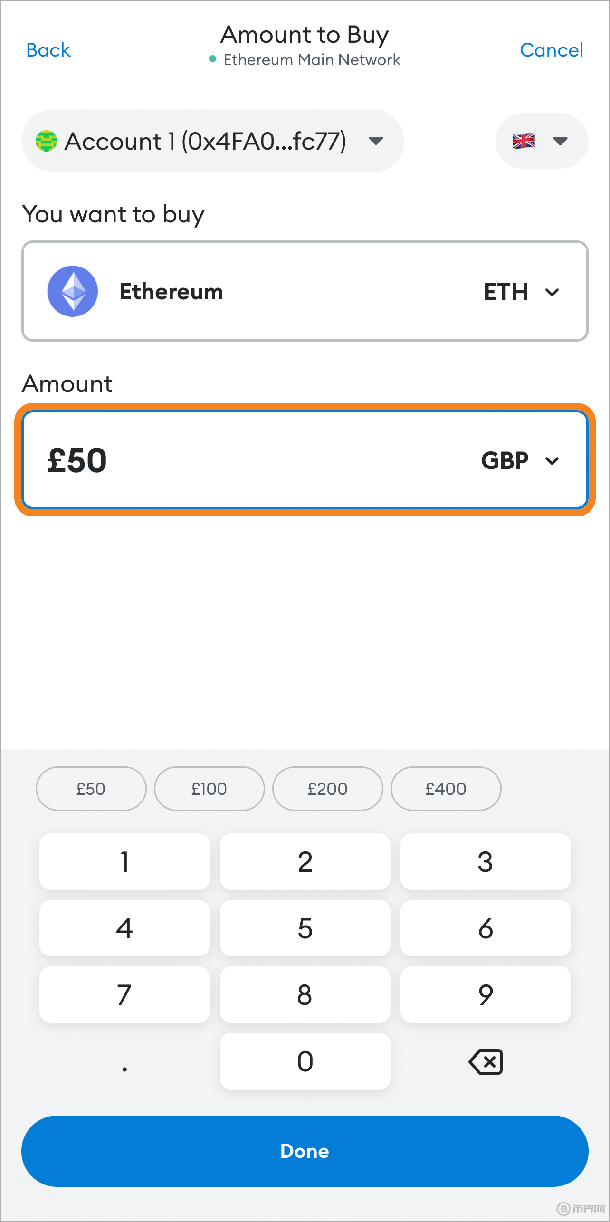This screenshot has height=1222, width=610.
Task: Click the Ethereum coin logo icon
Action: [x=73, y=291]
